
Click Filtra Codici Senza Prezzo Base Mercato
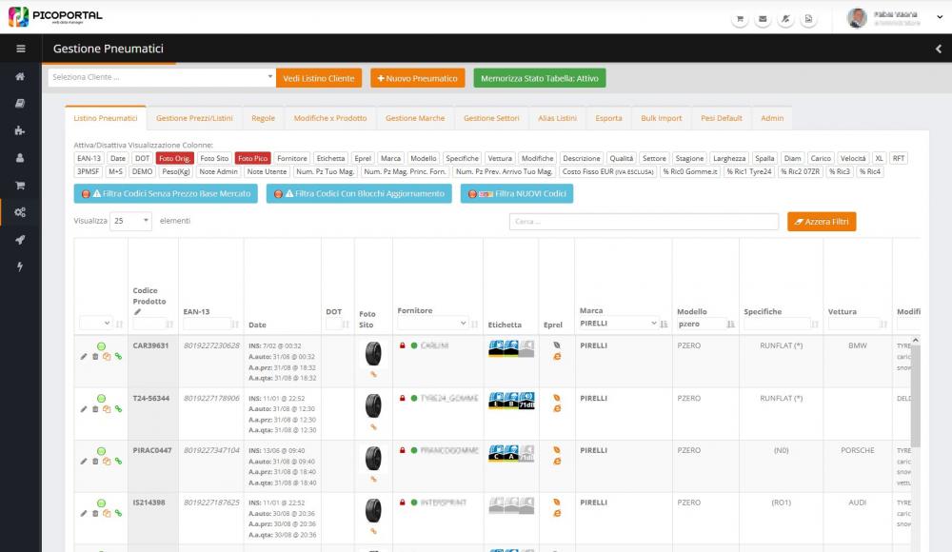[x=166, y=194]
